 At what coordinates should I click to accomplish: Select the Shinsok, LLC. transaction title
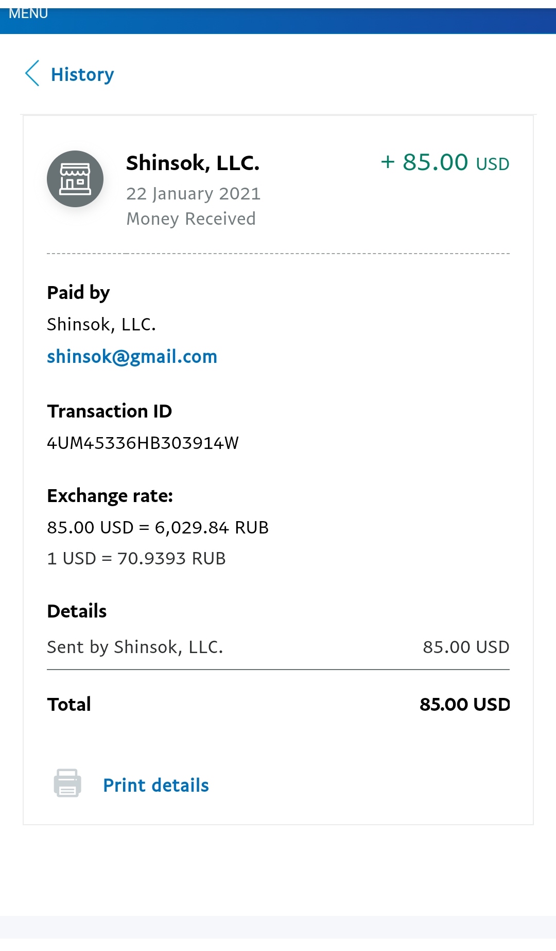[x=193, y=163]
